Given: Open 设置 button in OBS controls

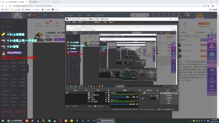Looking at the screenshot, I should point(169,101).
